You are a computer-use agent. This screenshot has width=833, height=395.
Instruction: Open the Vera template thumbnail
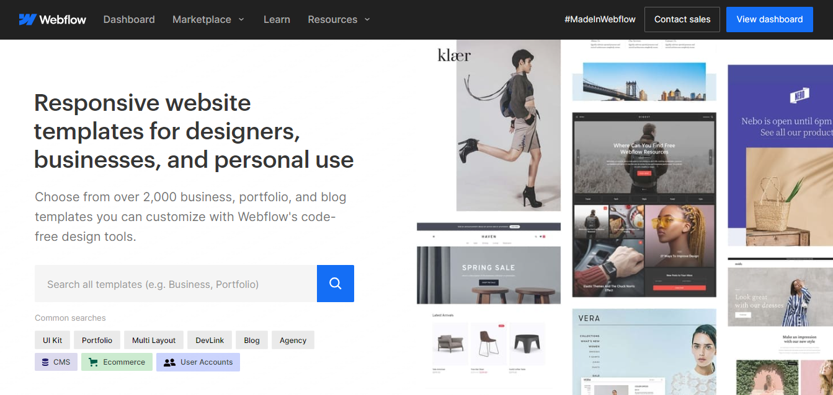(x=644, y=352)
